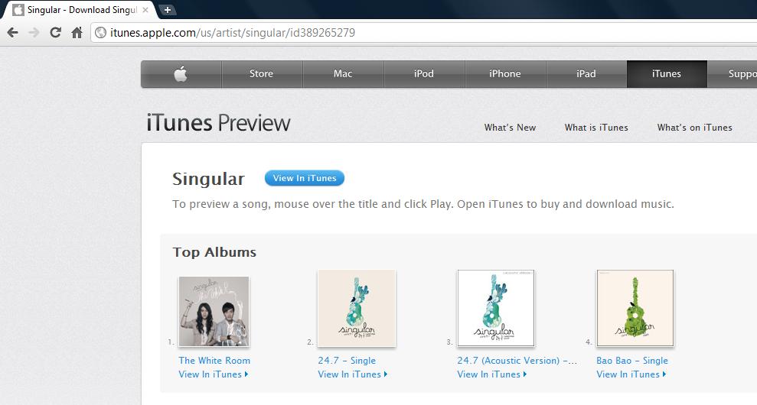Select the iPad navigation tab
Image resolution: width=757 pixels, height=405 pixels.
586,74
